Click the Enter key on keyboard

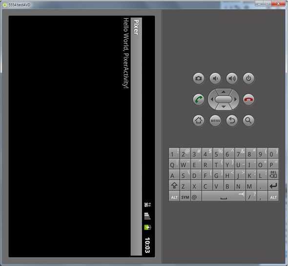click(273, 185)
